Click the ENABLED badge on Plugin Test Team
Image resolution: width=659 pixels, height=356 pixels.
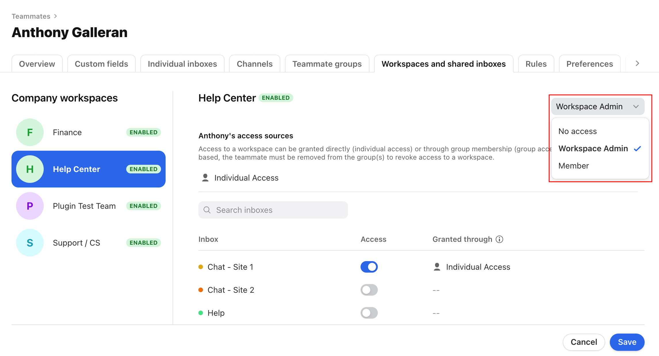(143, 206)
